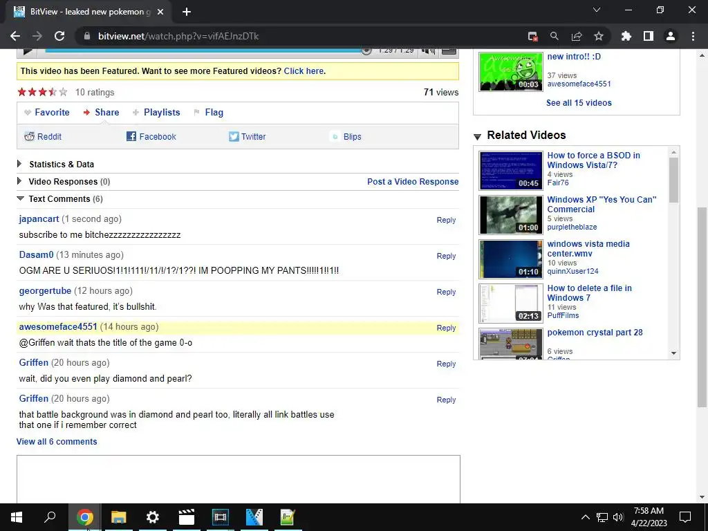Open the Chrome profile icon
Screen dimensions: 708x531
point(671,36)
